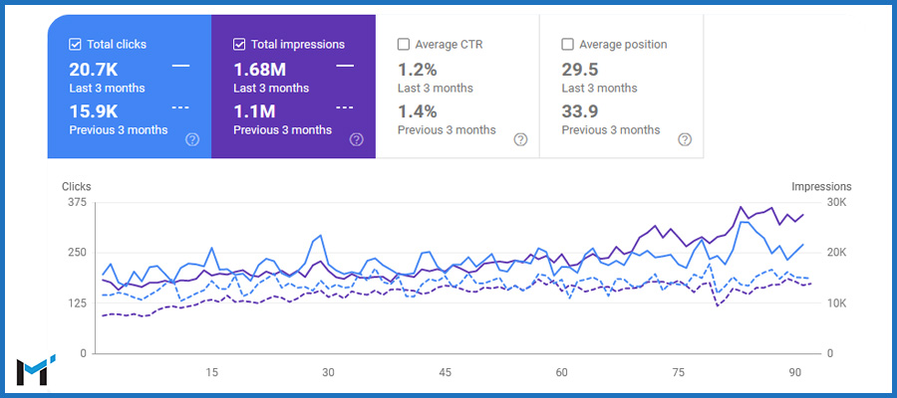Image resolution: width=897 pixels, height=398 pixels.
Task: Enable the Average CTR checkbox
Action: [x=403, y=44]
